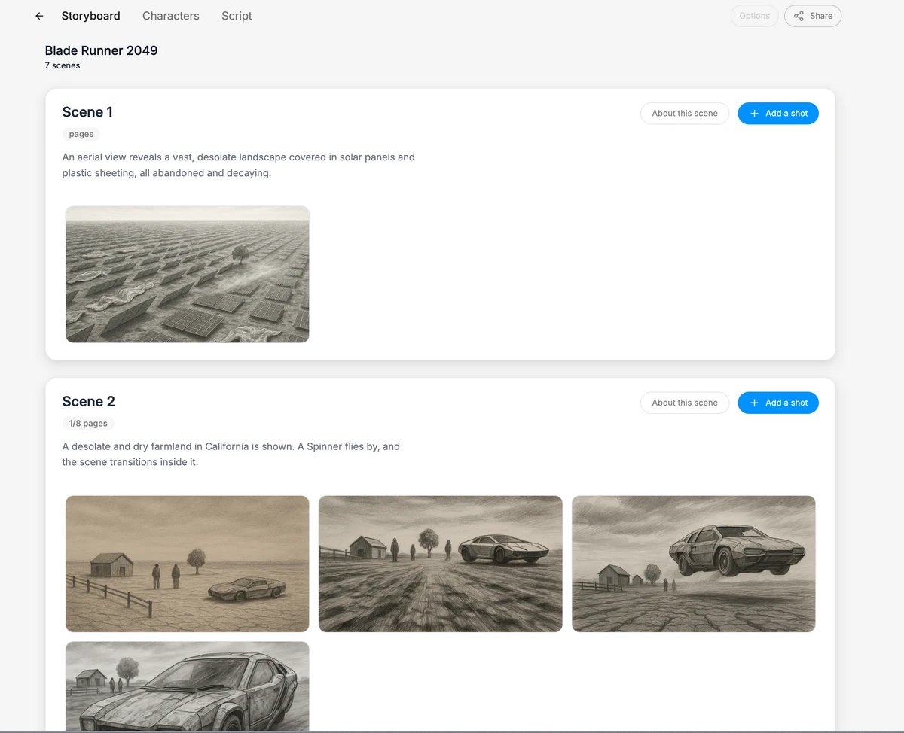Click the Scene 2 farmland description text

click(x=231, y=454)
